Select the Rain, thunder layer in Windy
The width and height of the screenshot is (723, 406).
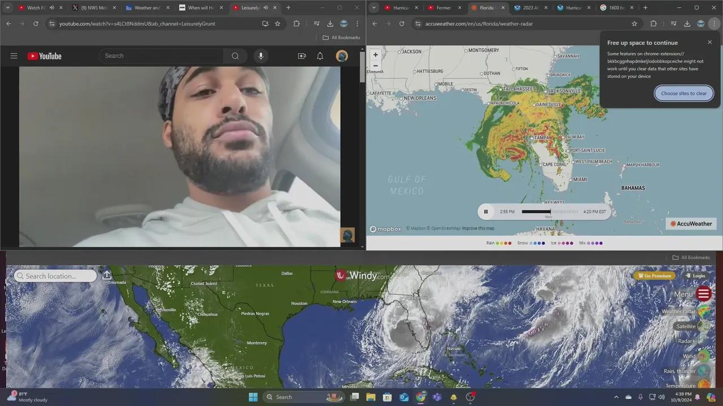(x=687, y=371)
